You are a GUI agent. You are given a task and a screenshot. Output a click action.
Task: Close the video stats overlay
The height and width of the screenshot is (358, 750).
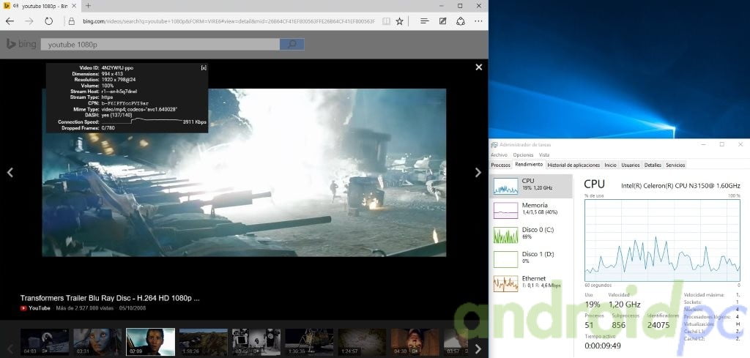click(x=204, y=68)
